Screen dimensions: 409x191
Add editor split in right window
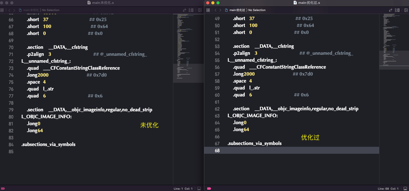pos(406,10)
